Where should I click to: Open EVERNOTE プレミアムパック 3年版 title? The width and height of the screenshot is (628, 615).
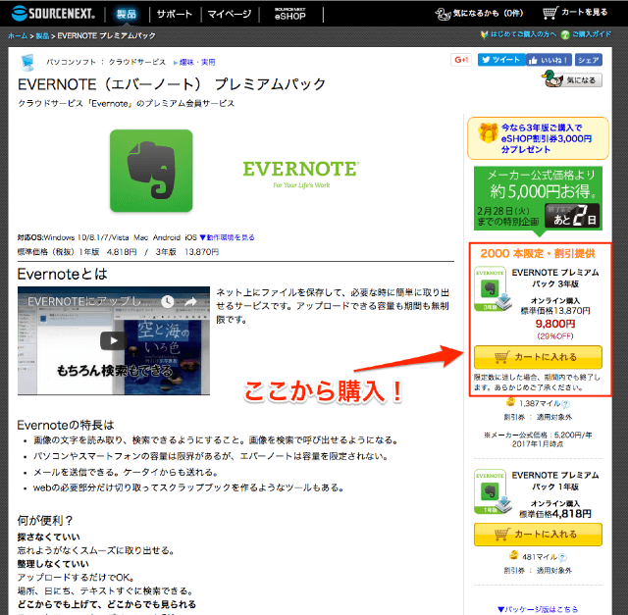555,278
